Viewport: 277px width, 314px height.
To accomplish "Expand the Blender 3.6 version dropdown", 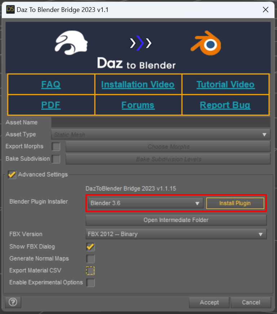I will click(145, 203).
